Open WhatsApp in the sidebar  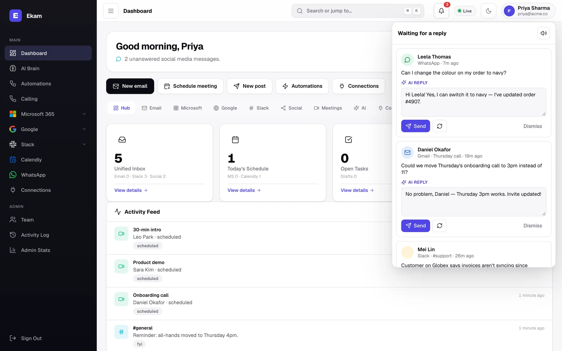48,175
